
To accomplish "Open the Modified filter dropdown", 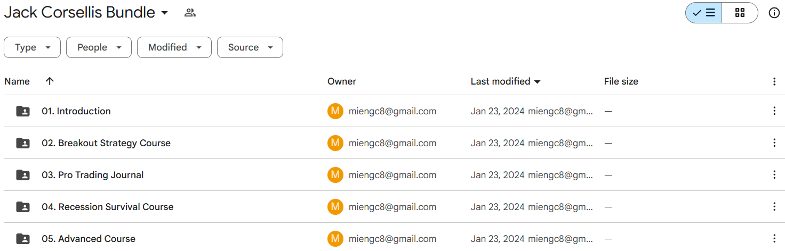I will pos(174,47).
